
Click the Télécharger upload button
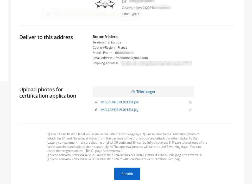143,92
